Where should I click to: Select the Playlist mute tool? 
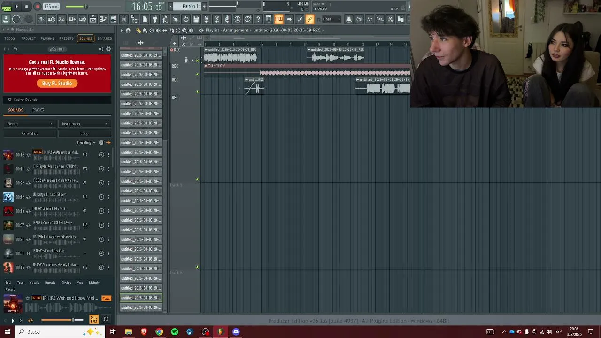tap(158, 31)
